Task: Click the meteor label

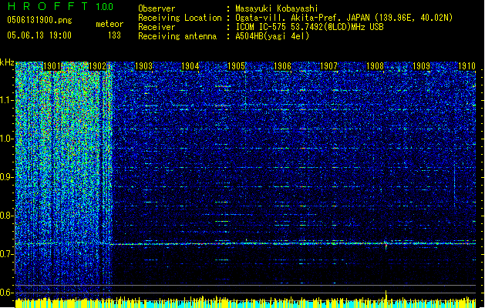Action: click(109, 24)
